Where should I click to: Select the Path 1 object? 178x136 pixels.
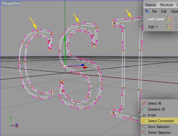click(153, 27)
